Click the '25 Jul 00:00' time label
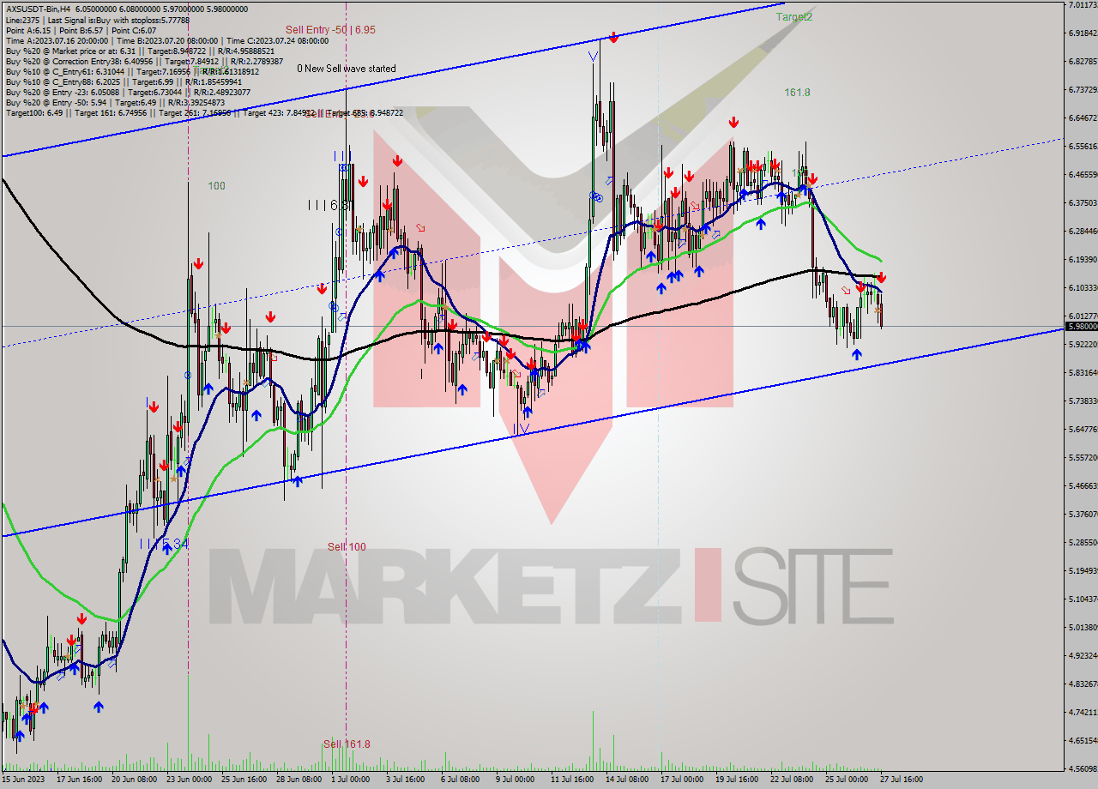 (x=847, y=780)
